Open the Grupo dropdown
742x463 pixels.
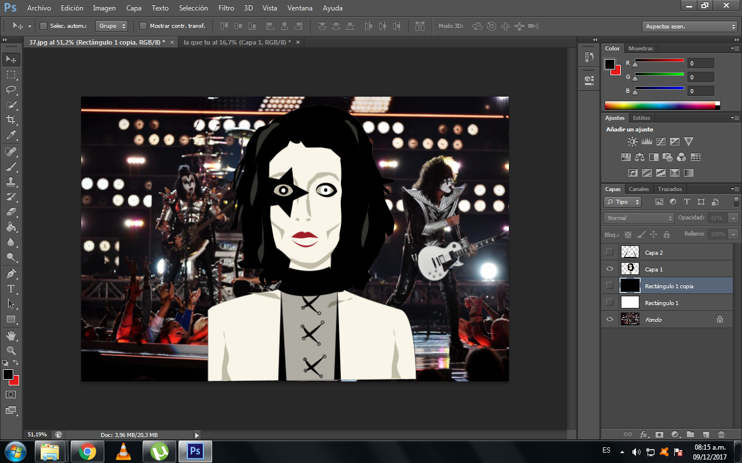click(x=112, y=26)
